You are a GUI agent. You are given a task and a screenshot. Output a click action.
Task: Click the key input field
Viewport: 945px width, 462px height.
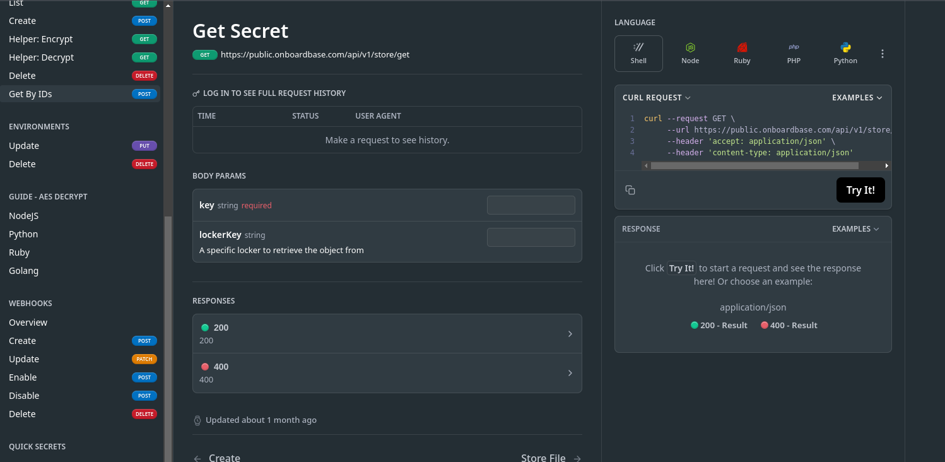click(x=531, y=205)
